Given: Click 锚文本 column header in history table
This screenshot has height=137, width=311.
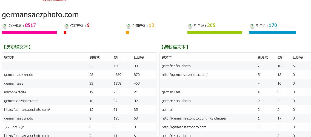Looking at the screenshot, I should tap(9, 57).
